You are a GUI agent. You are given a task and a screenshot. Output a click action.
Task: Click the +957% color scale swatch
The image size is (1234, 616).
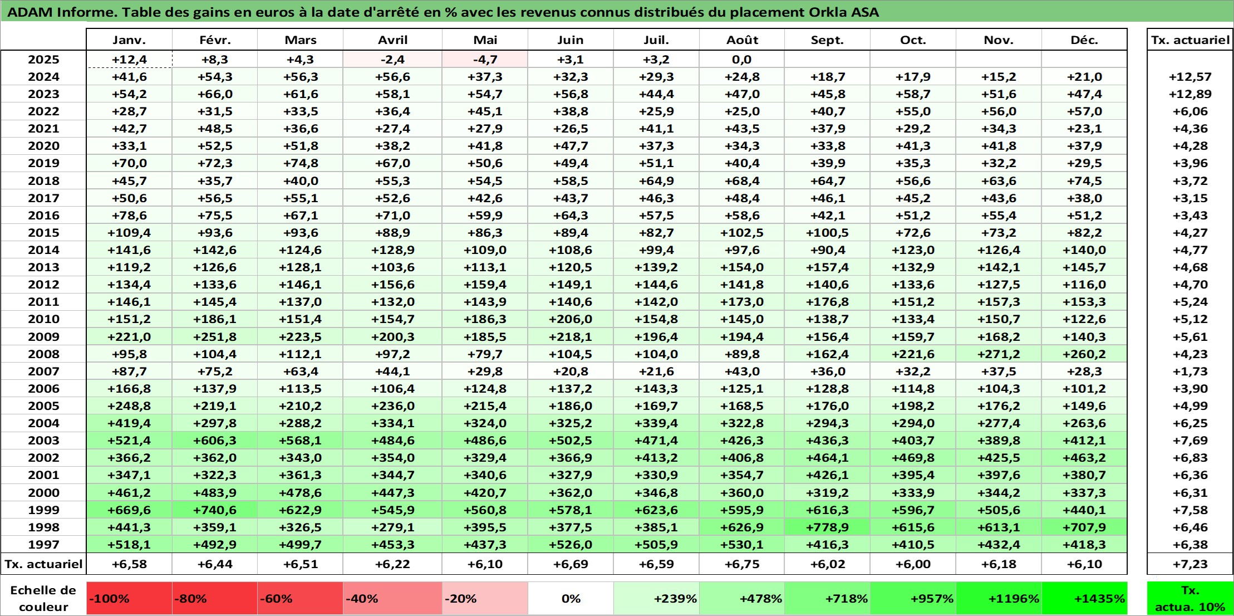(913, 599)
